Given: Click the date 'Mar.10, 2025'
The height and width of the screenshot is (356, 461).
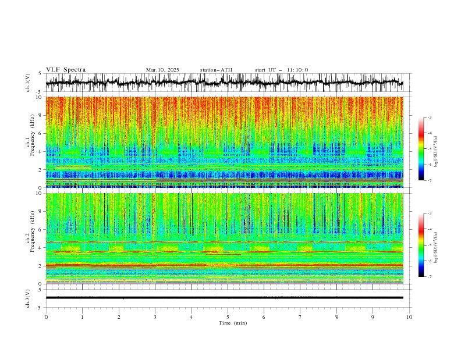Looking at the screenshot, I should 162,70.
